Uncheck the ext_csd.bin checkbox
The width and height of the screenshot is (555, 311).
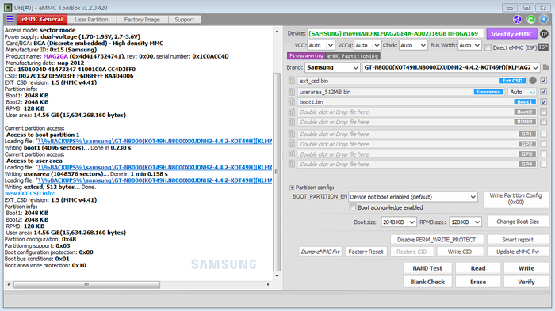tap(544, 81)
